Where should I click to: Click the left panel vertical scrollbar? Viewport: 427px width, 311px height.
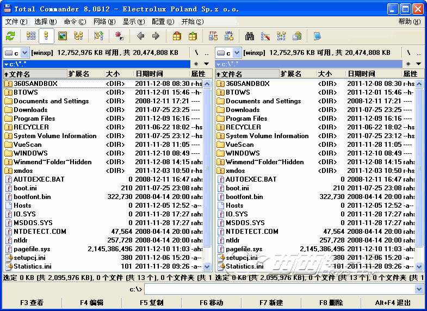click(x=207, y=174)
